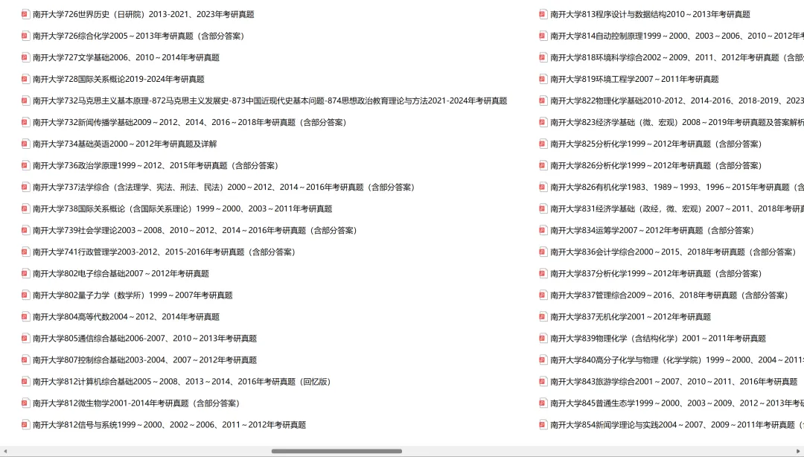Select file name 南开大学804高等代数2004～2012、2014年
This screenshot has width=804, height=457.
[x=126, y=316]
